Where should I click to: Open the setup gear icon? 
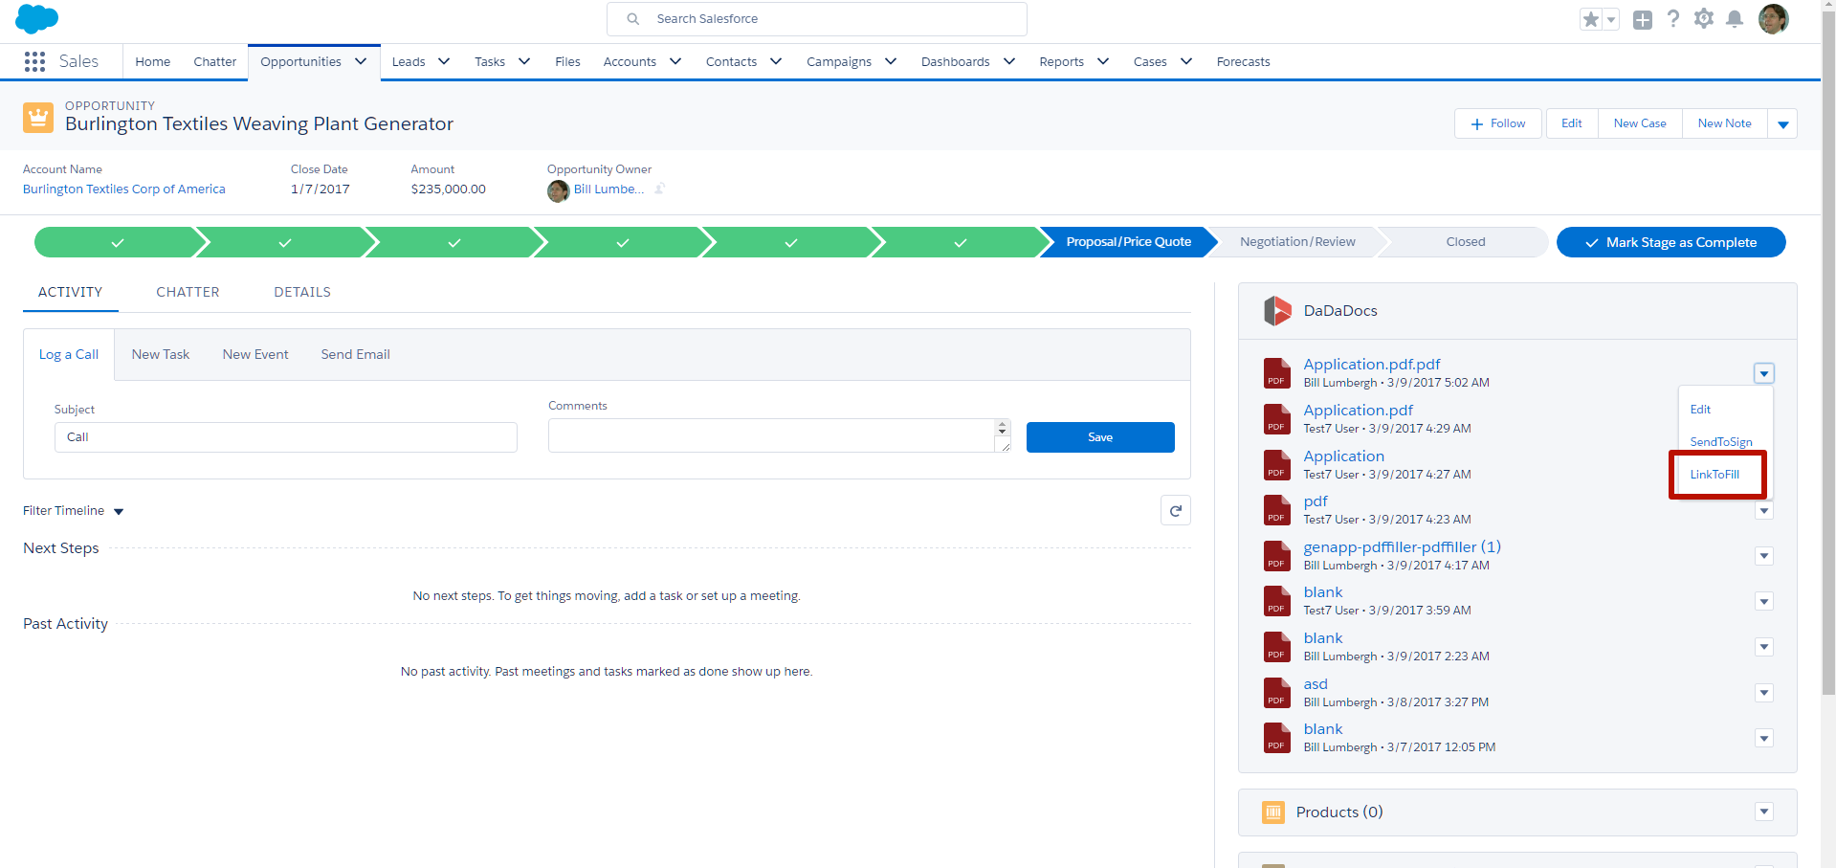click(1704, 19)
